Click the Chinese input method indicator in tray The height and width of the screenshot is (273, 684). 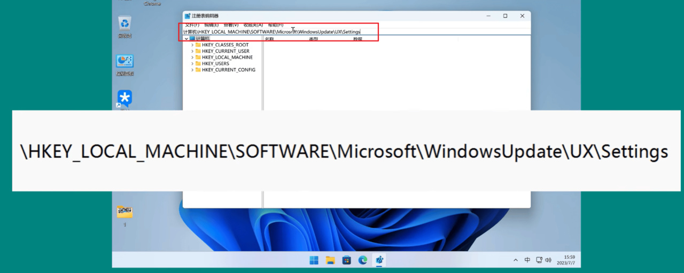pos(527,260)
